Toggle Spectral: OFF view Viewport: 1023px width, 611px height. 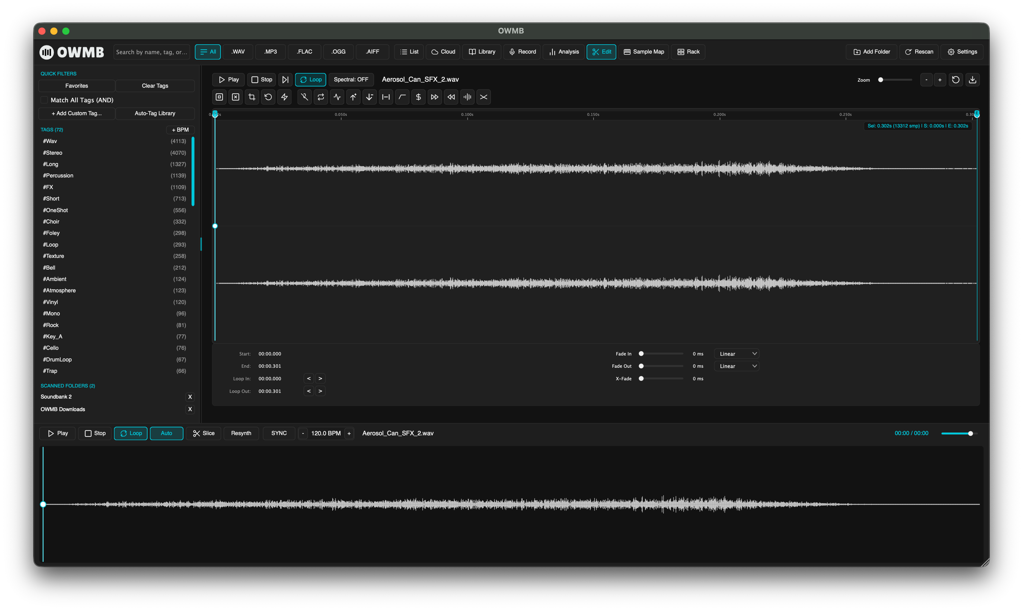(351, 80)
